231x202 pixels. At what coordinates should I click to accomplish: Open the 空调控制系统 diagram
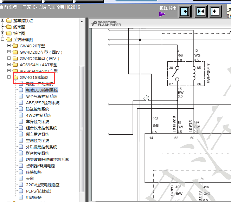click(38, 141)
